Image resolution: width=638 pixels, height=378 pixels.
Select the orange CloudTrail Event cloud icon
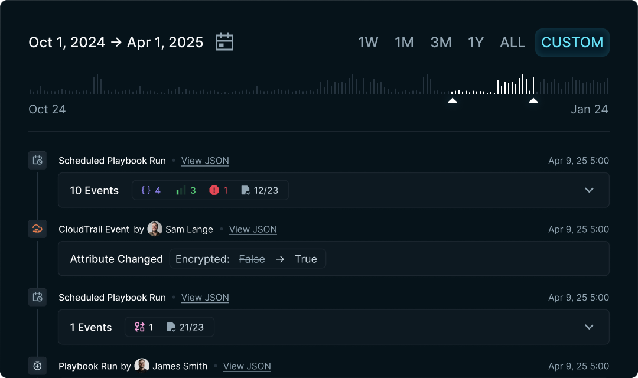tap(37, 229)
